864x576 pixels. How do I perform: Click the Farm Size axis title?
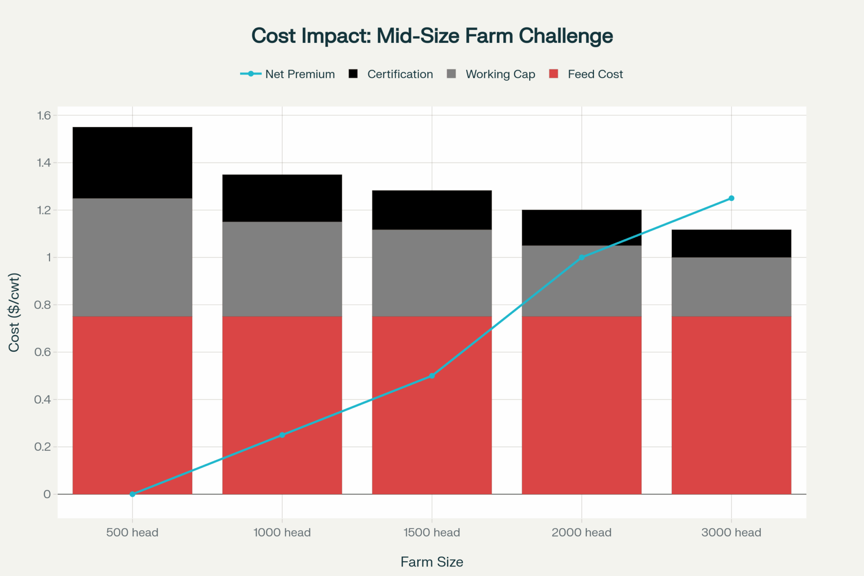[432, 562]
